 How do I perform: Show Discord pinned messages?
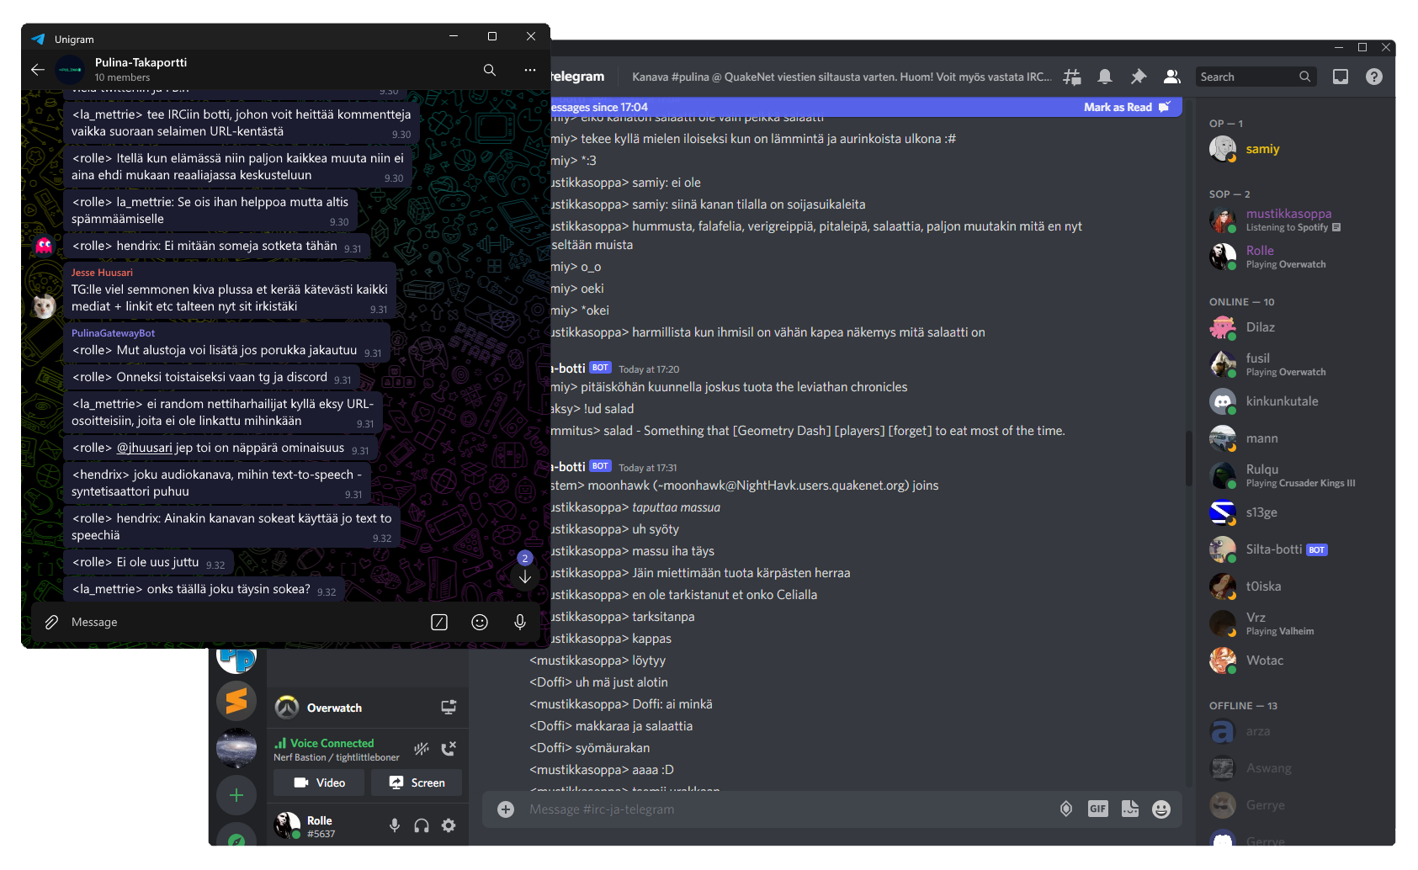1139,77
